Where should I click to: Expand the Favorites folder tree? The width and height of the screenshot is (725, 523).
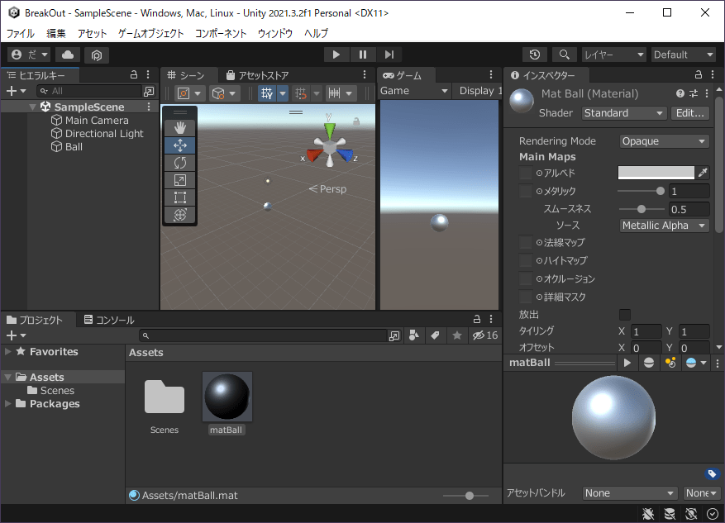8,352
